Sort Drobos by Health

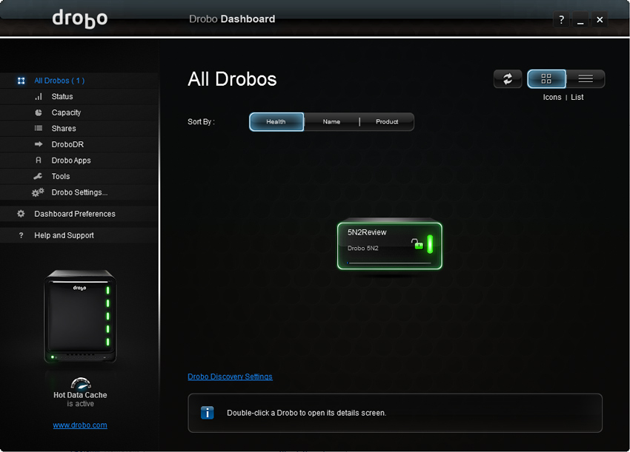[276, 121]
